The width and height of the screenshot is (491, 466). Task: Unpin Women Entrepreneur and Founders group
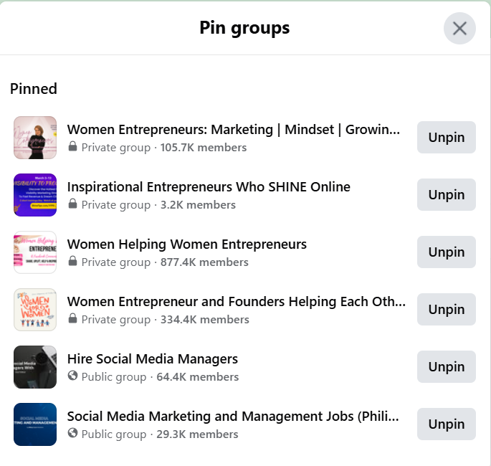[446, 310]
